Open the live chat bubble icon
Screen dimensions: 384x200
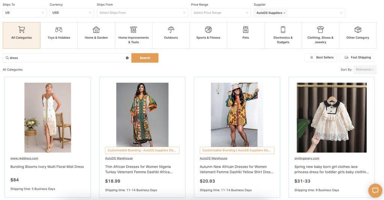(375, 191)
